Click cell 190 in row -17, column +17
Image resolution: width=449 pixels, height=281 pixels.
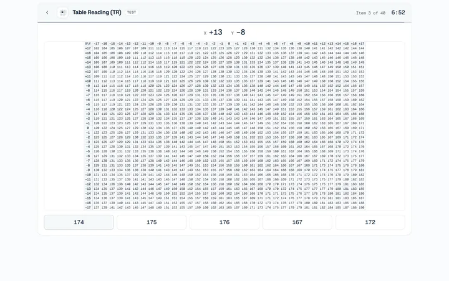point(362,207)
